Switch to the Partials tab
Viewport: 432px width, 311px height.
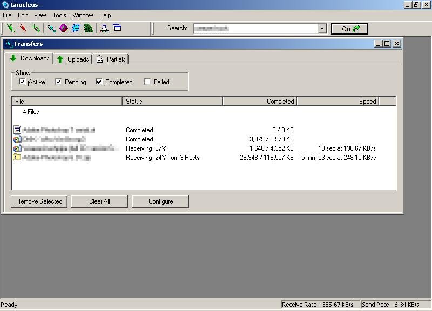pos(111,59)
